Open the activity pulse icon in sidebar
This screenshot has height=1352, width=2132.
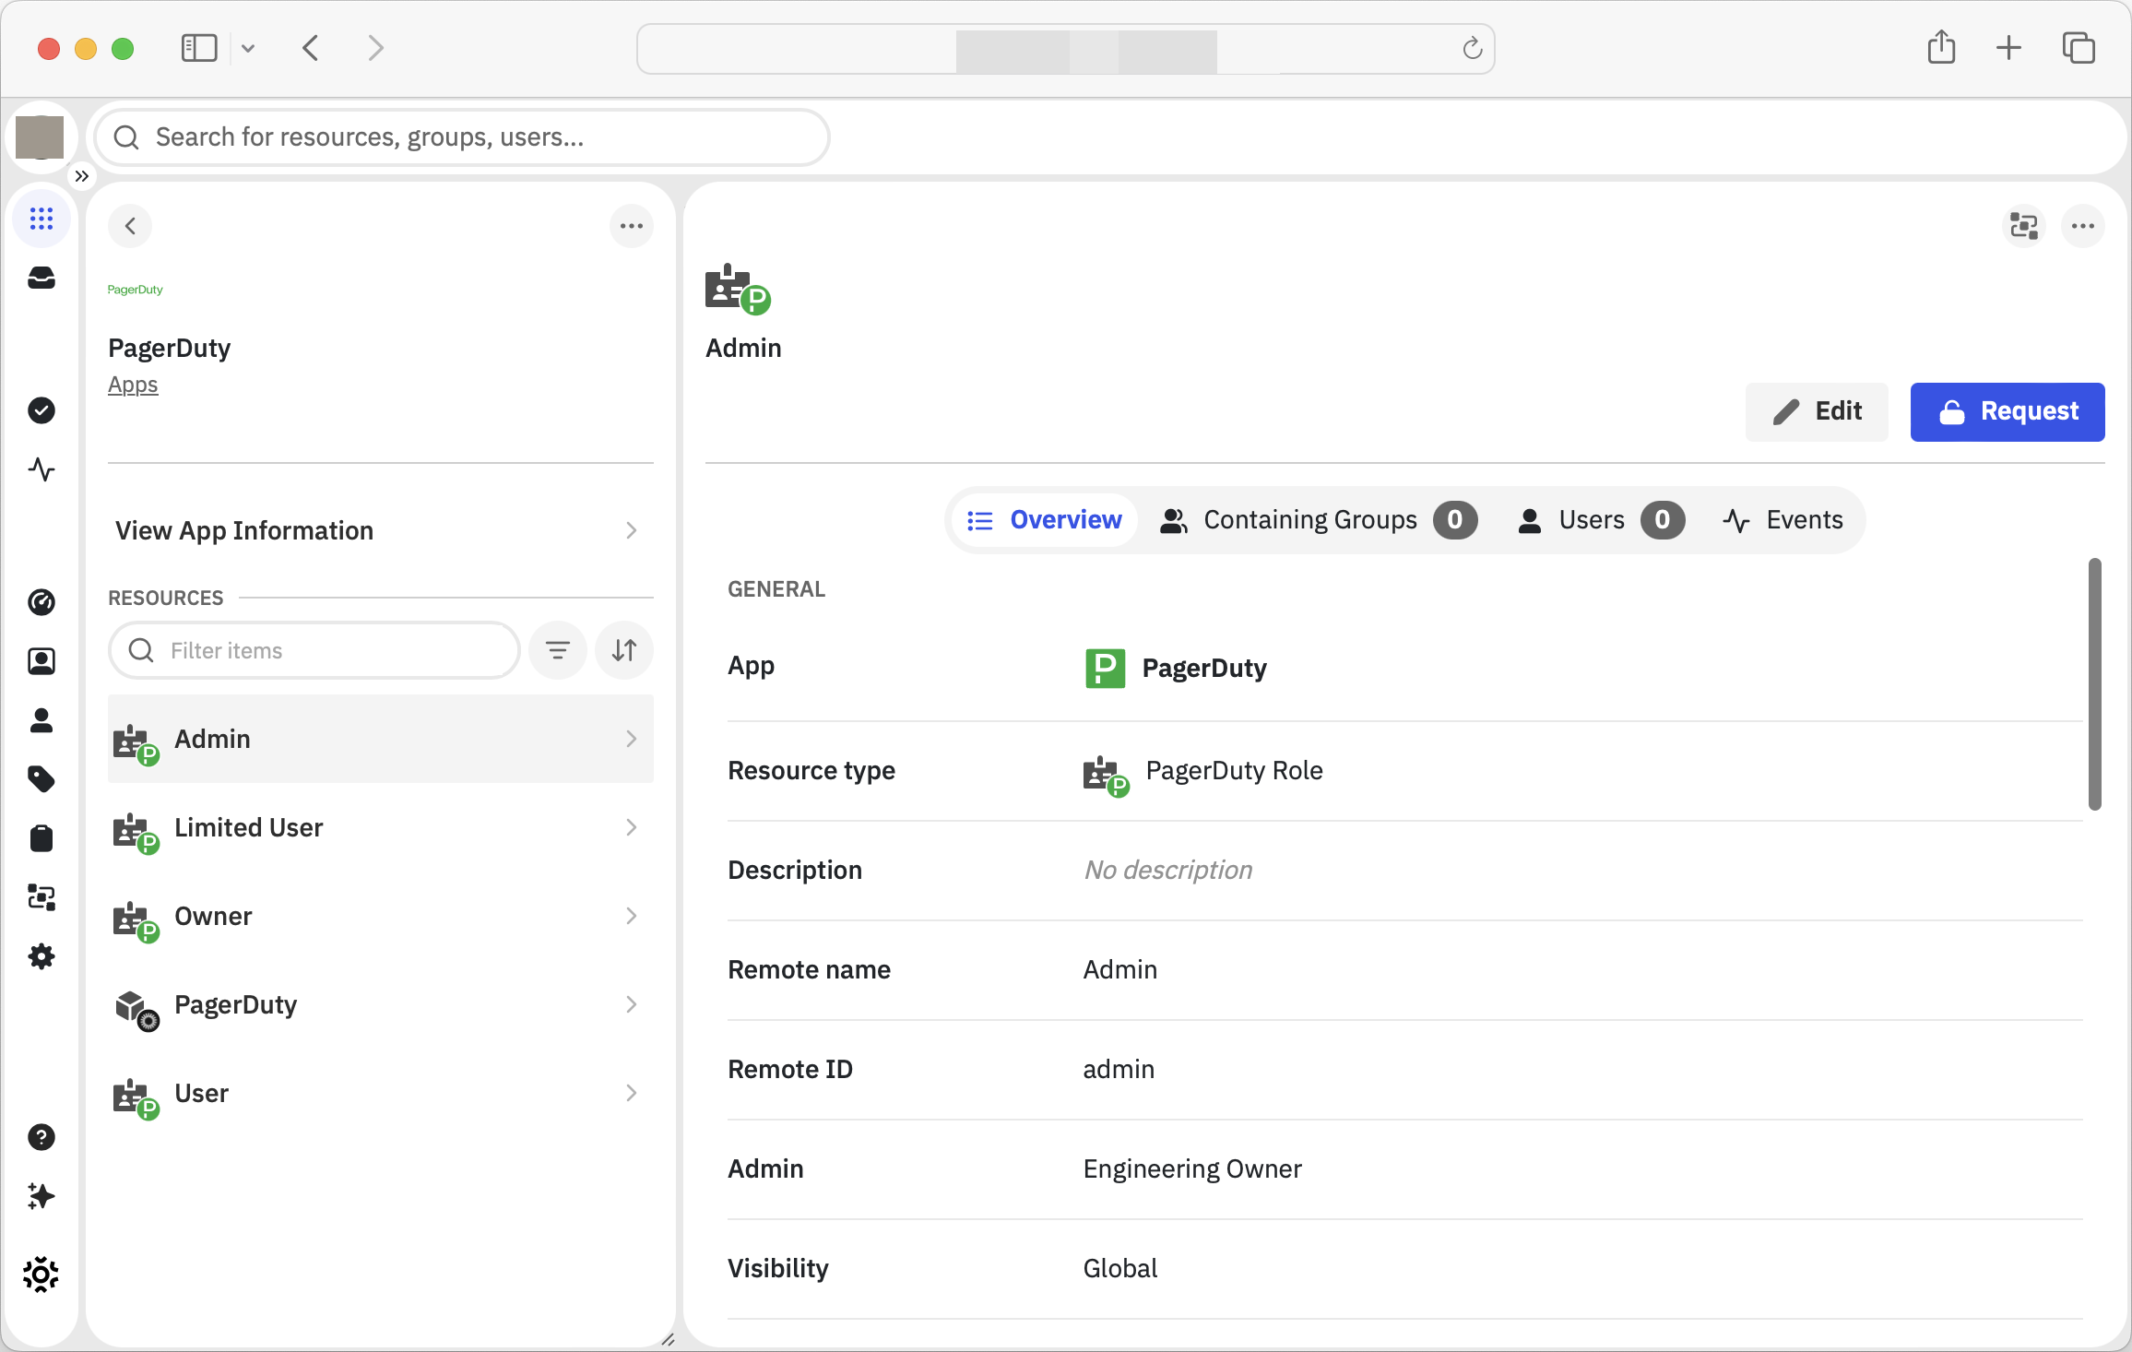click(x=41, y=469)
